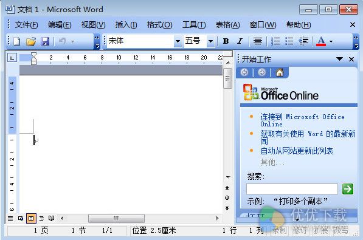
Task: Switch to normal view
Action: click(10, 218)
